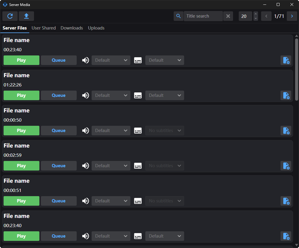Click speaker icon in the 00:00:50 row
This screenshot has width=299, height=248.
[x=86, y=131]
